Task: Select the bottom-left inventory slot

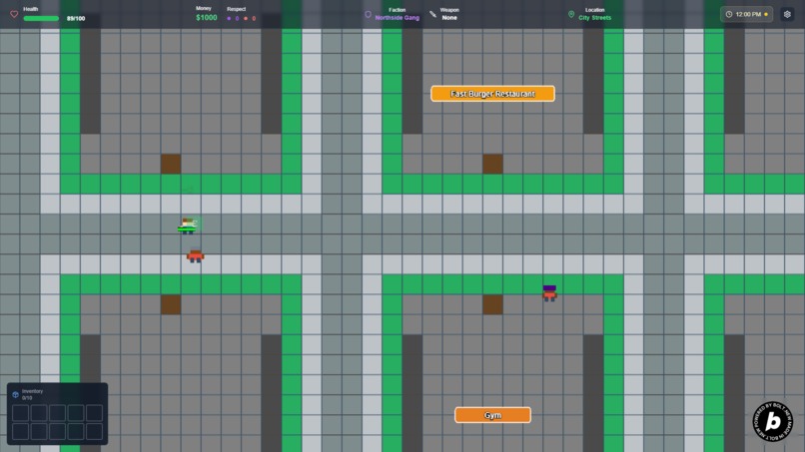Action: pos(21,431)
